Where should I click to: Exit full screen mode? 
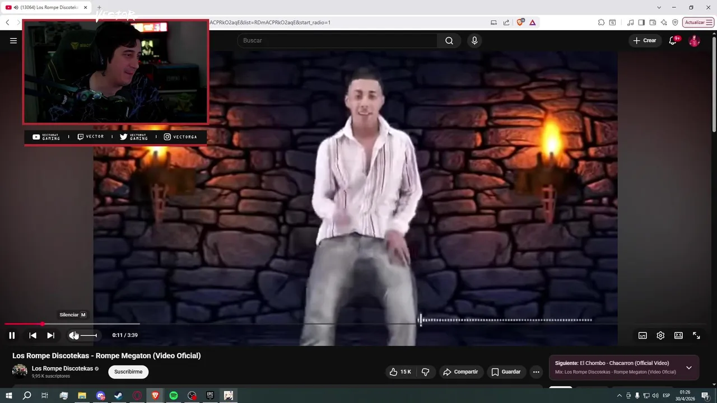pos(696,335)
